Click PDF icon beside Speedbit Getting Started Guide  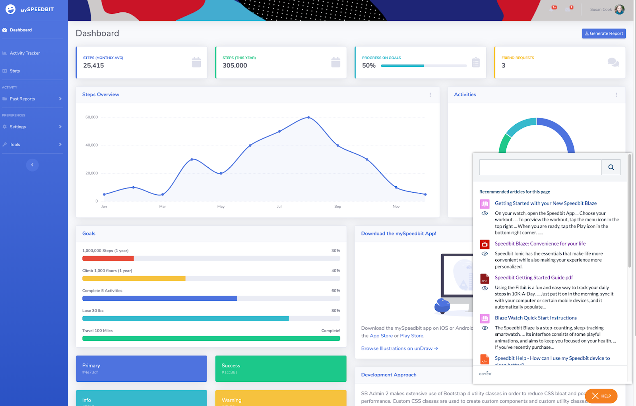(485, 278)
